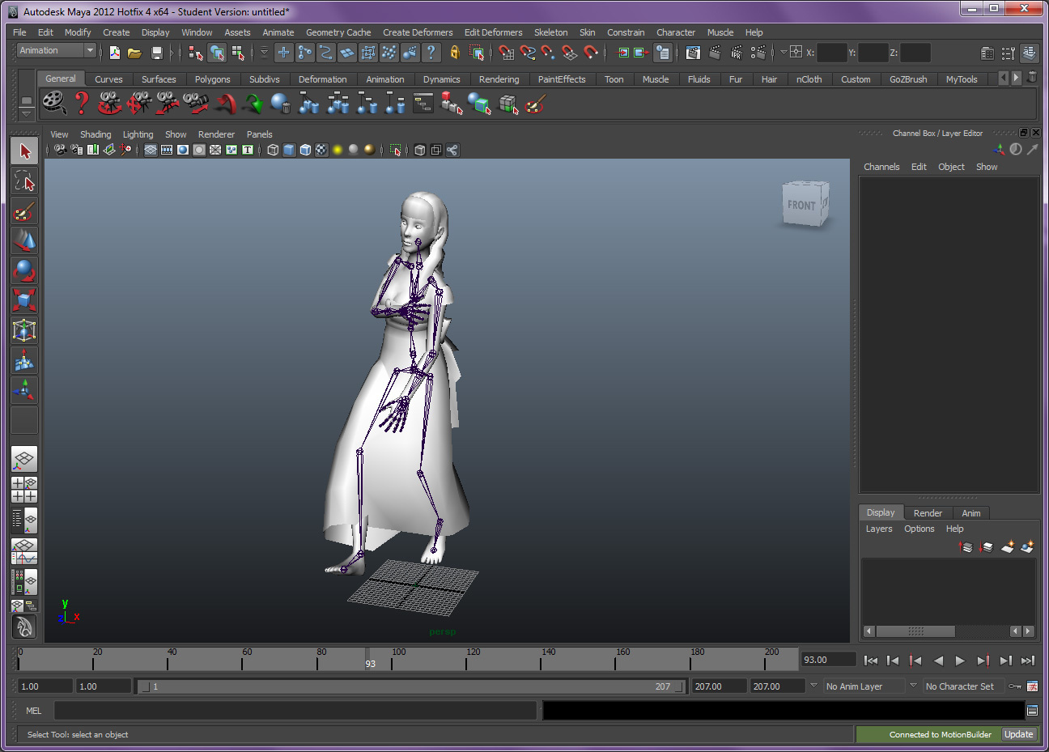
Task: Click the Channel Box icon at top right
Action: [x=1030, y=53]
